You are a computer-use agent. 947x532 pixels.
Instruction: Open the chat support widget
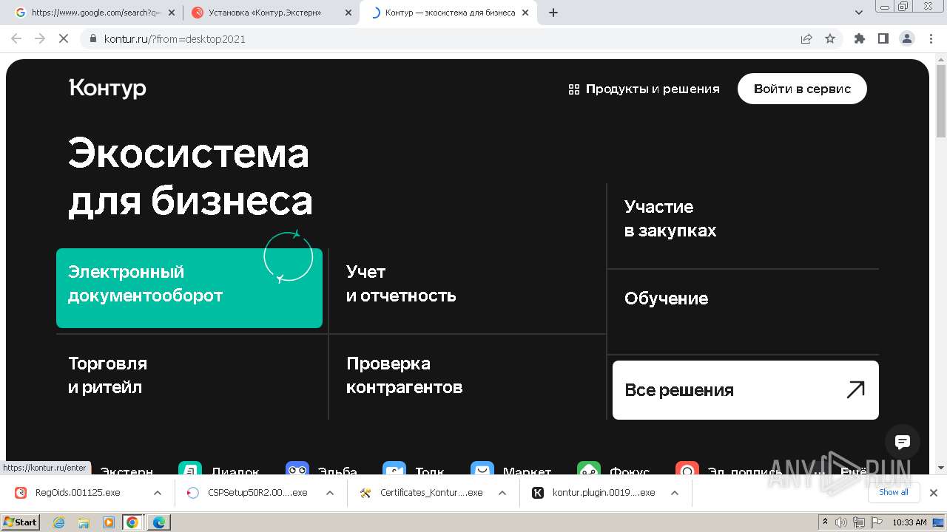(x=903, y=442)
